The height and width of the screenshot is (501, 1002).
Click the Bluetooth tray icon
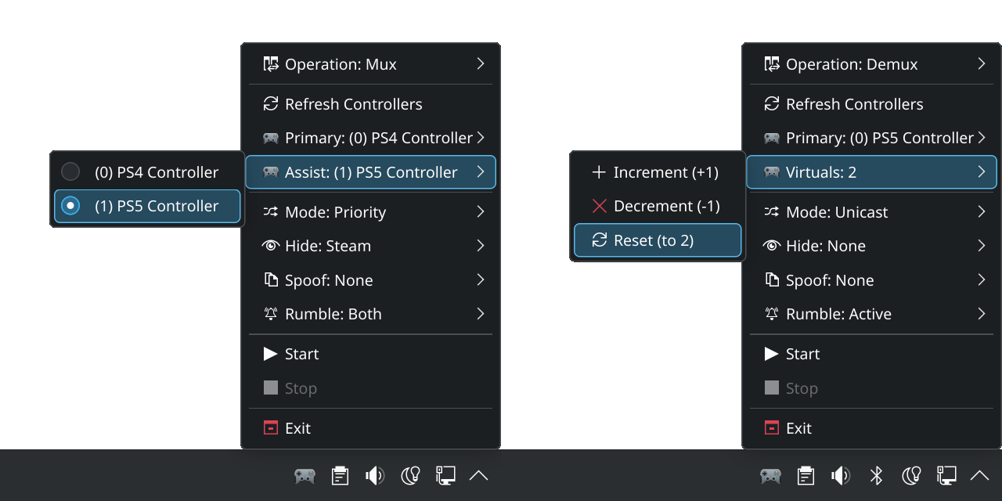(x=877, y=475)
